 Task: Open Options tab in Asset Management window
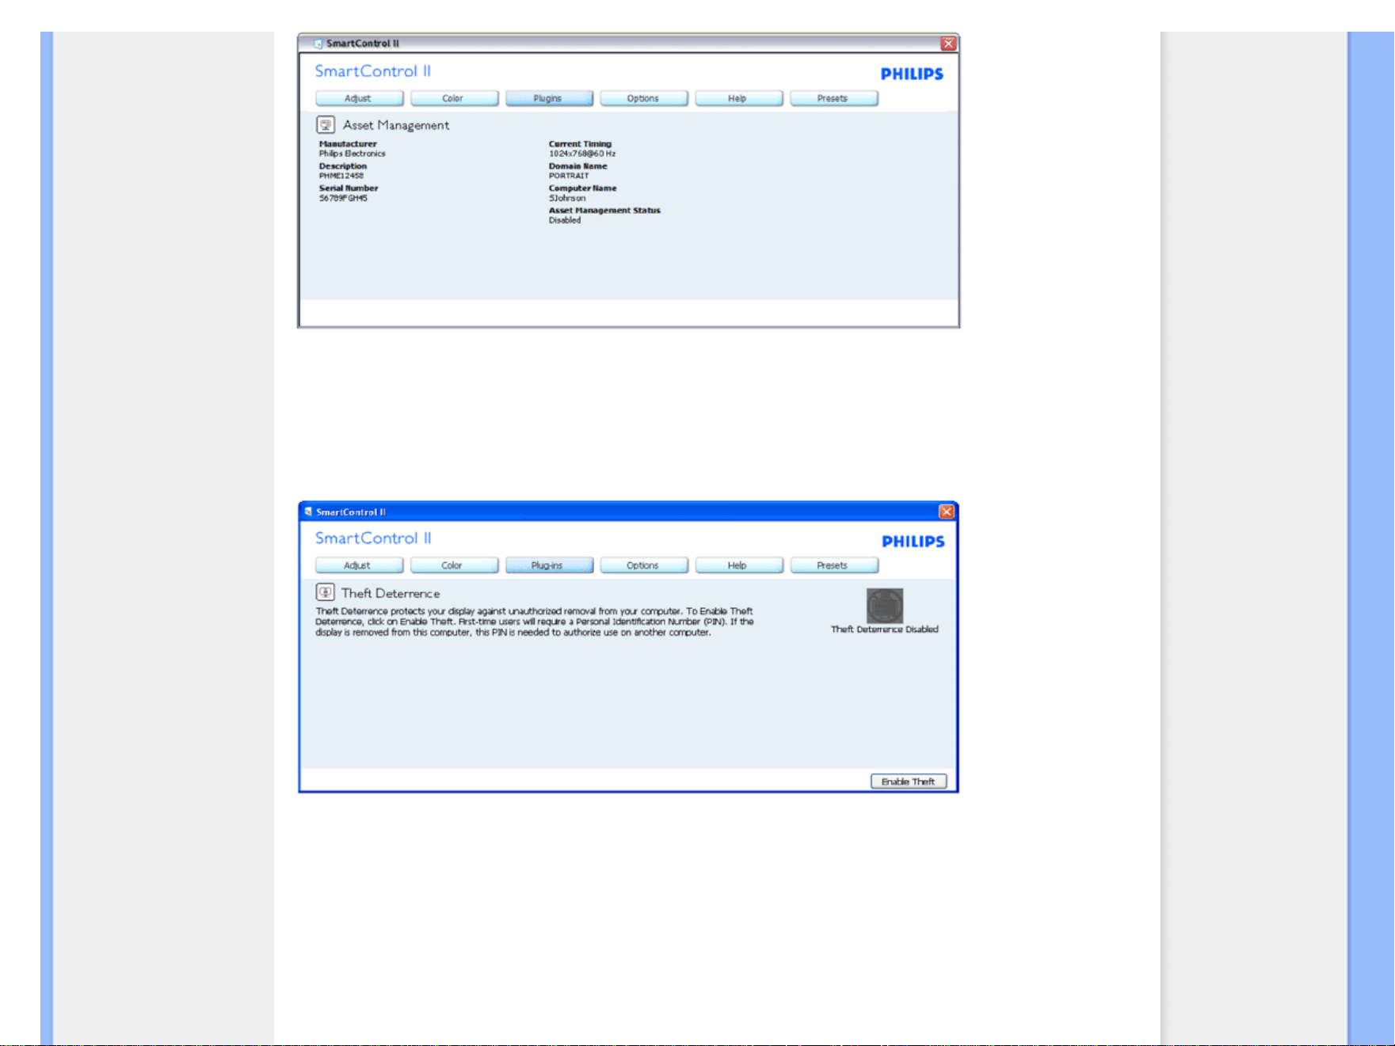click(643, 98)
